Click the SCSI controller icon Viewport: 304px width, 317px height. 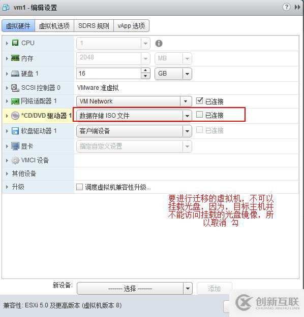tap(15, 88)
